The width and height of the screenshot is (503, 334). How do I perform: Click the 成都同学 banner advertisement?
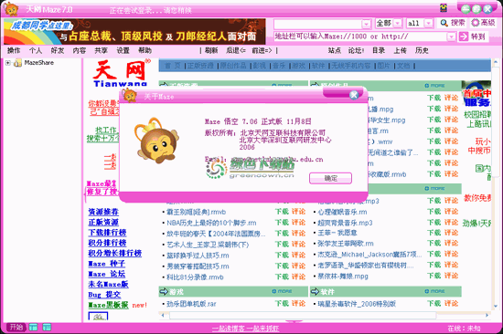coord(134,31)
